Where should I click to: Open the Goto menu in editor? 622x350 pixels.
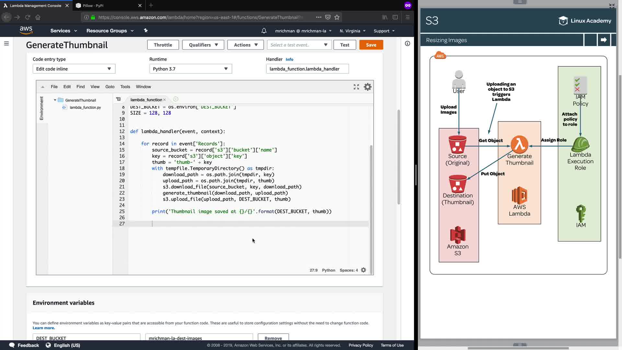coord(110,87)
